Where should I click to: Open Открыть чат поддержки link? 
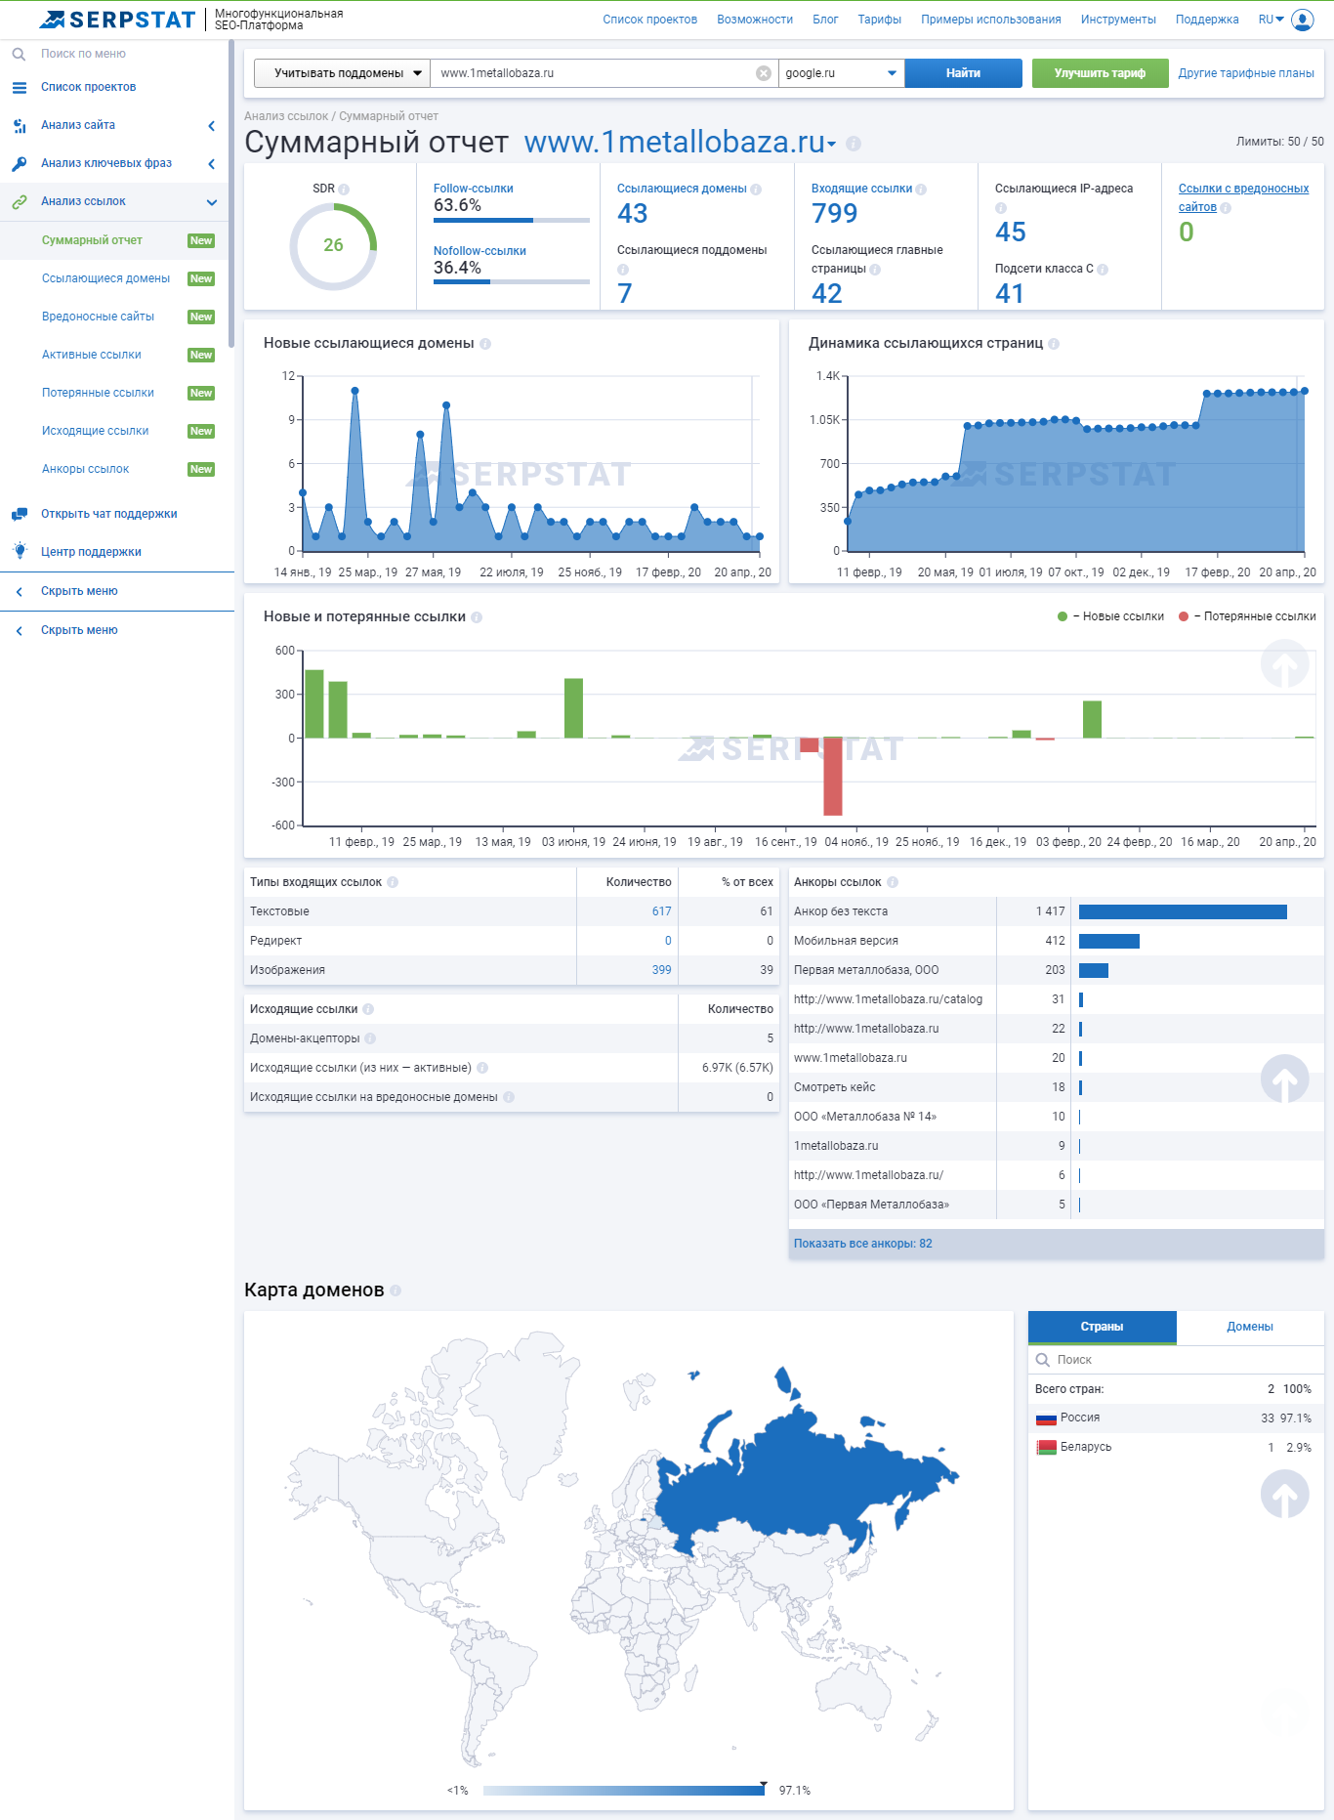click(108, 514)
